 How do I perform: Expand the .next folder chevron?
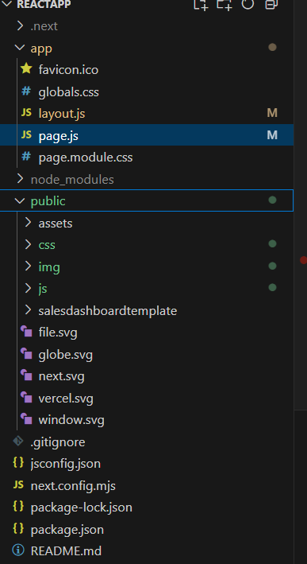point(20,26)
